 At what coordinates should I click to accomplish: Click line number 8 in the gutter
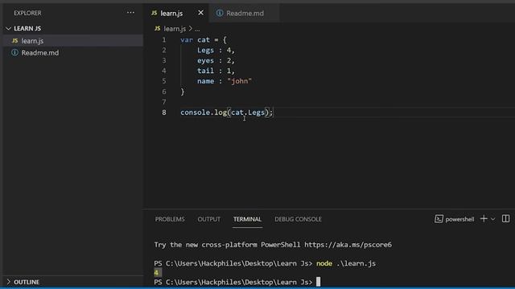coord(164,112)
